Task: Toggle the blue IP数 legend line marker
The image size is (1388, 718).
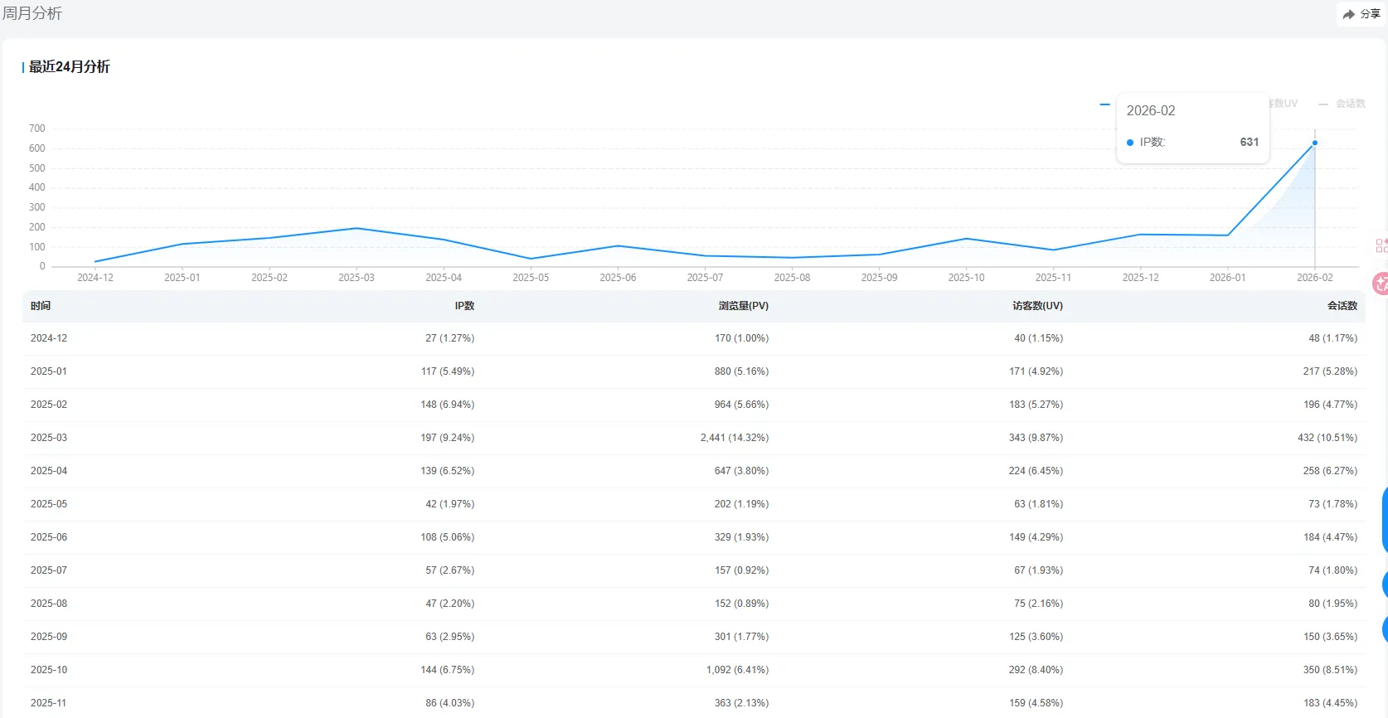Action: coord(1104,104)
